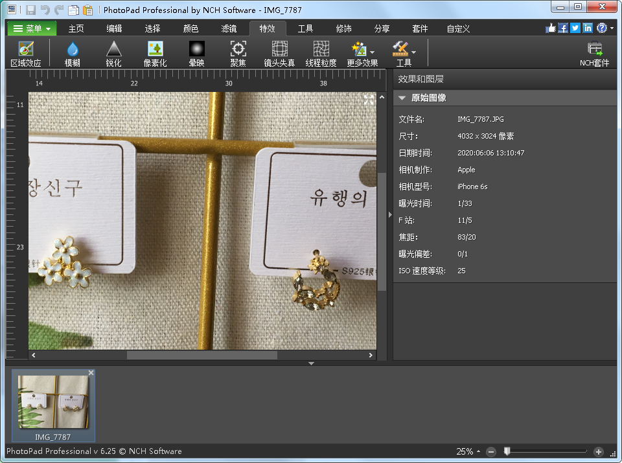
Task: Click the zoom slider handle
Action: pos(507,451)
